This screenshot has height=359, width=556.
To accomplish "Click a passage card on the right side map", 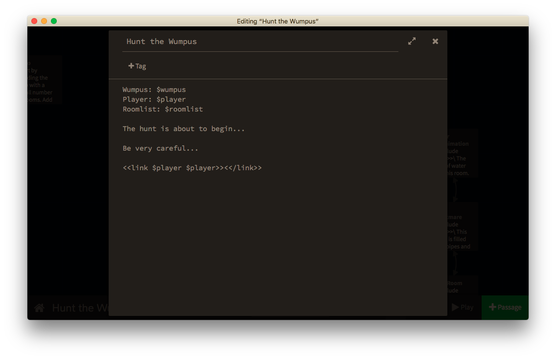I will pos(463,154).
